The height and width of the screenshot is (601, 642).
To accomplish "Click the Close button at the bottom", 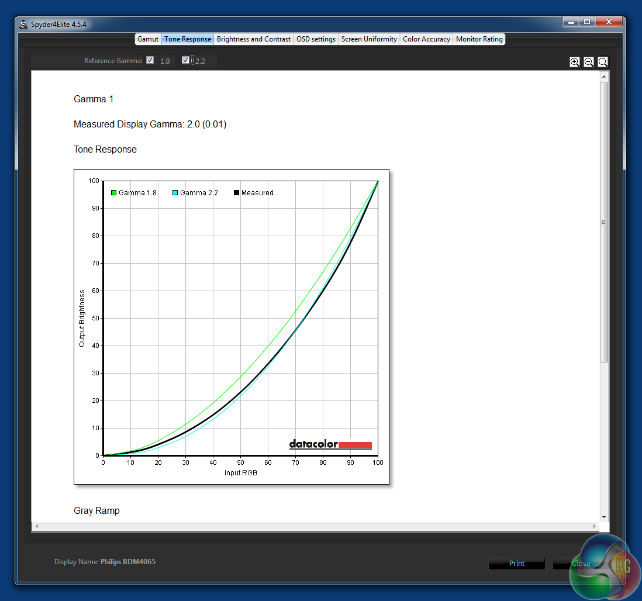I will click(x=581, y=564).
